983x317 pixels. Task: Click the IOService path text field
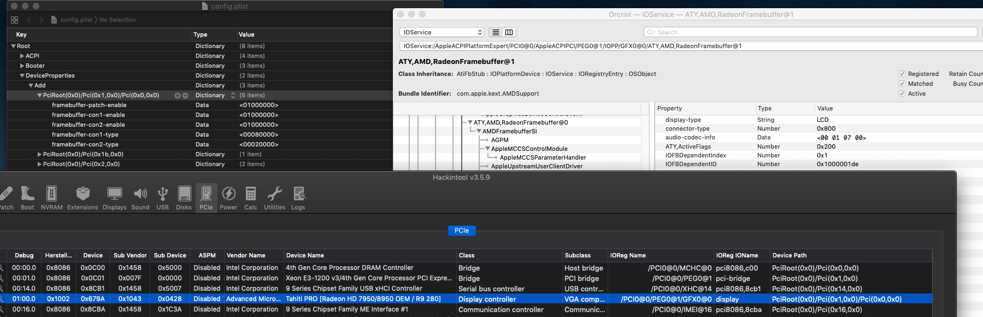(691, 46)
